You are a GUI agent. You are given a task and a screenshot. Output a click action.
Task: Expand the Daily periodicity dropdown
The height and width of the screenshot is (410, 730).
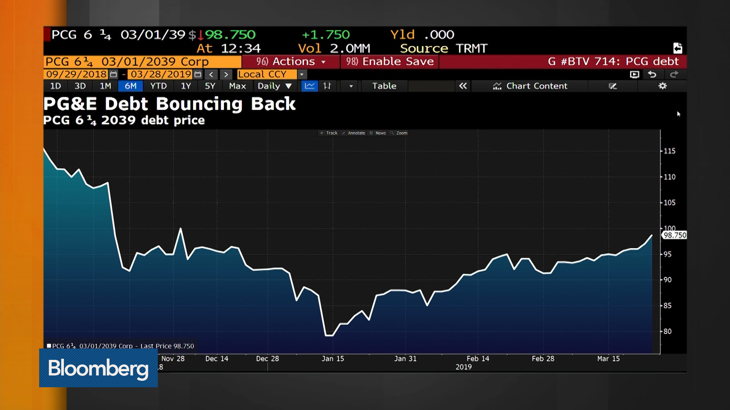point(275,86)
